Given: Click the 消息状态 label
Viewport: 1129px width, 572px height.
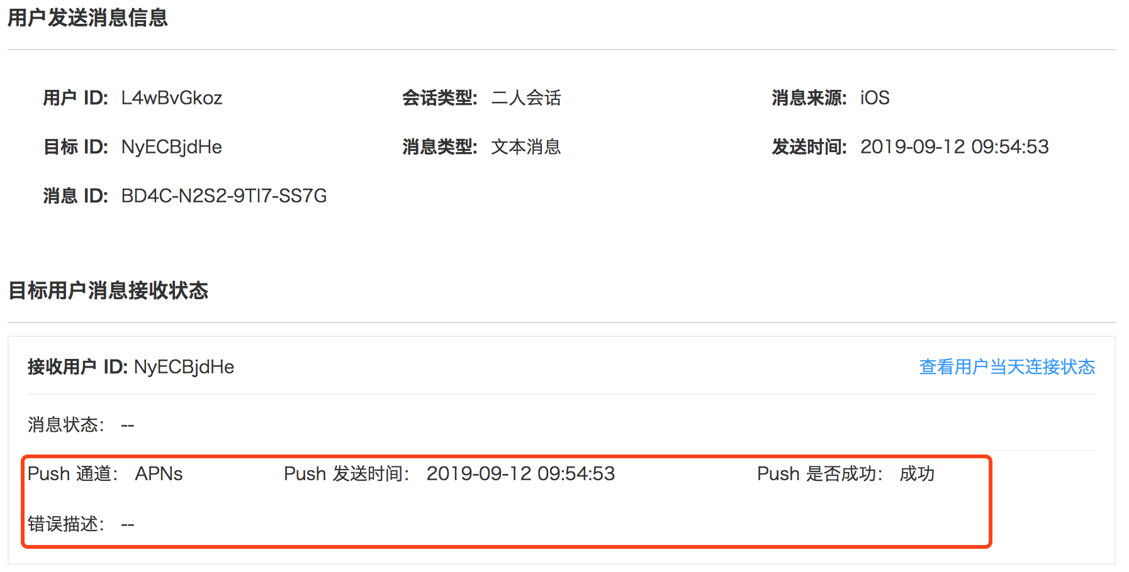Looking at the screenshot, I should 65,425.
